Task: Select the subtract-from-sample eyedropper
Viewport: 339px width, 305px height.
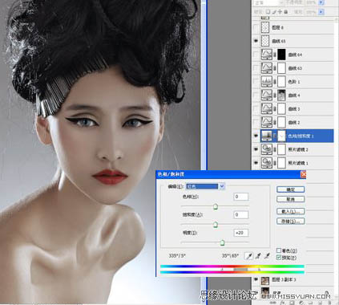Action: pos(267,256)
